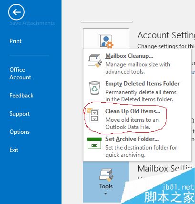
Task: Choose Set Archive Folder...
Action: (x=137, y=147)
